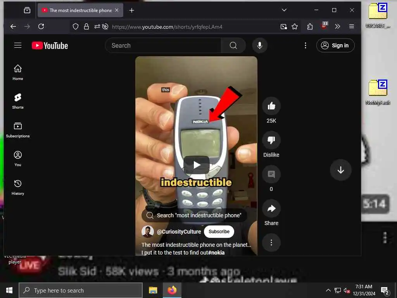
Task: Close the YouTube Shorts tab
Action: tap(117, 10)
